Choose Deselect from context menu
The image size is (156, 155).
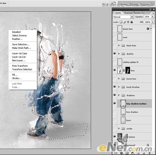tap(17, 32)
